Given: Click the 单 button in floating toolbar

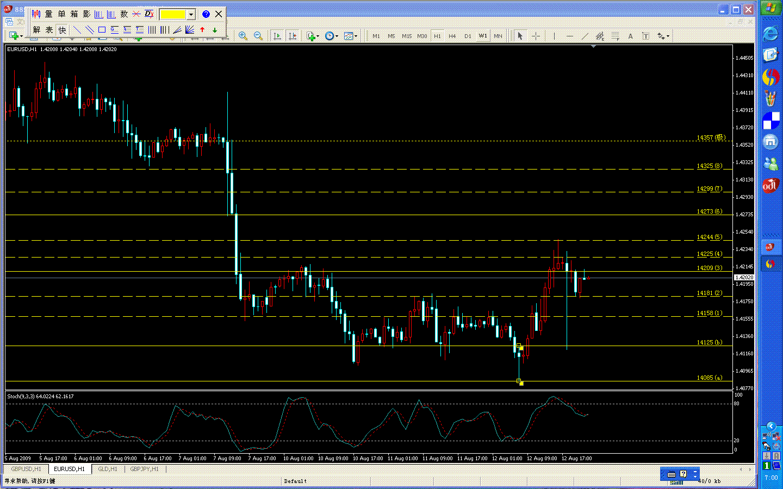Looking at the screenshot, I should [61, 14].
